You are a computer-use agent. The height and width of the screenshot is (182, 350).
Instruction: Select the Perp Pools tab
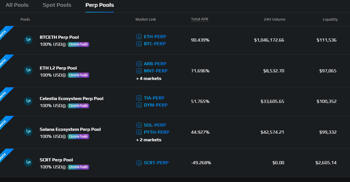100,5
